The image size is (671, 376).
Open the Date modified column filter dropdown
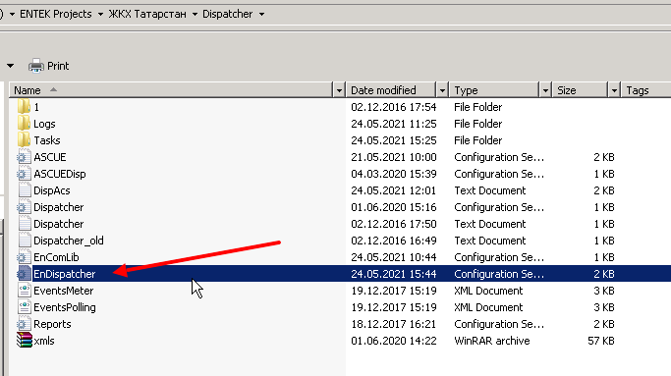(x=442, y=90)
